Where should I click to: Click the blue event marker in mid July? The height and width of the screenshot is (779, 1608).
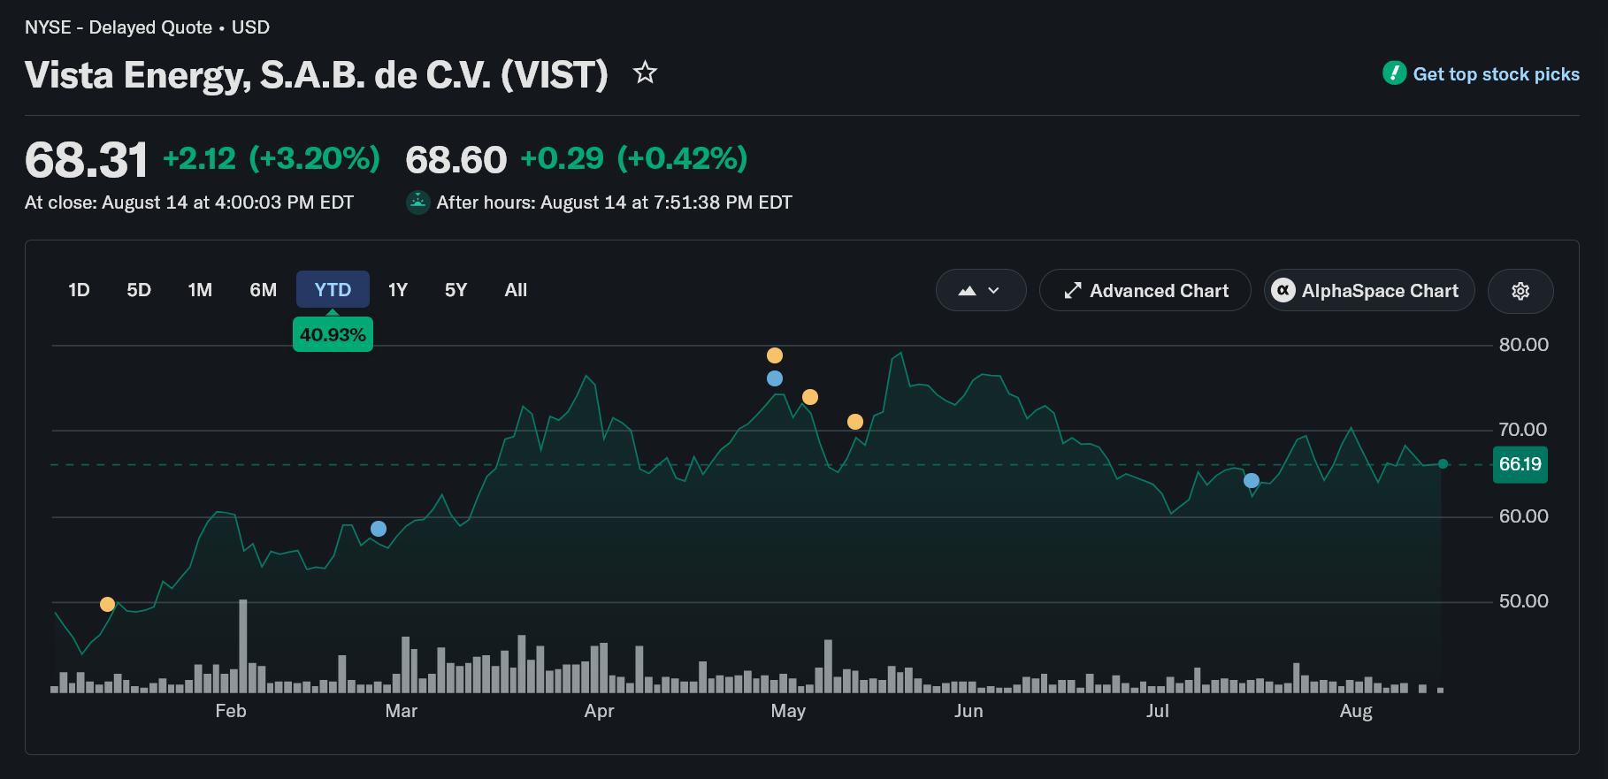1252,481
